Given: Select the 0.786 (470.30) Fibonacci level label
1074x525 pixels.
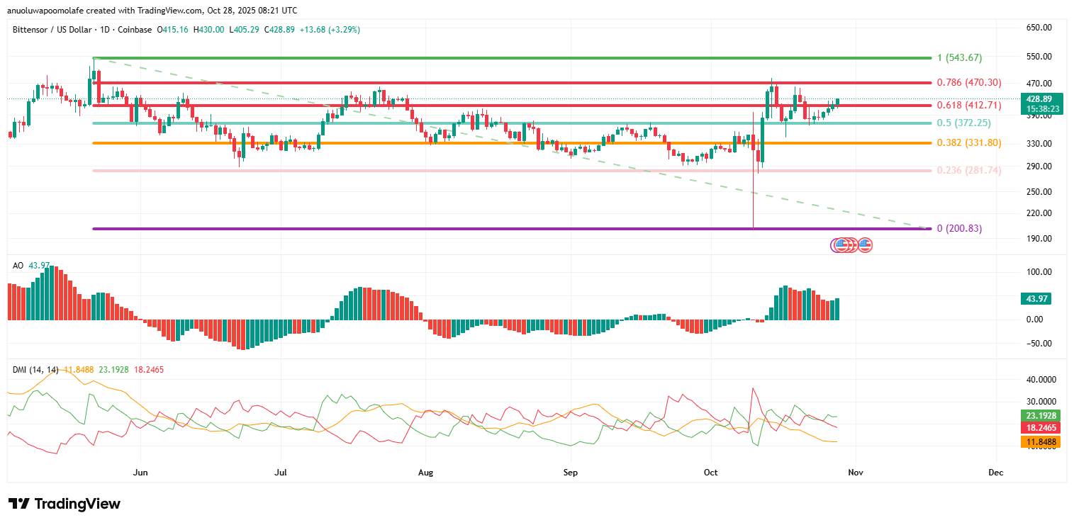Looking at the screenshot, I should 969,83.
